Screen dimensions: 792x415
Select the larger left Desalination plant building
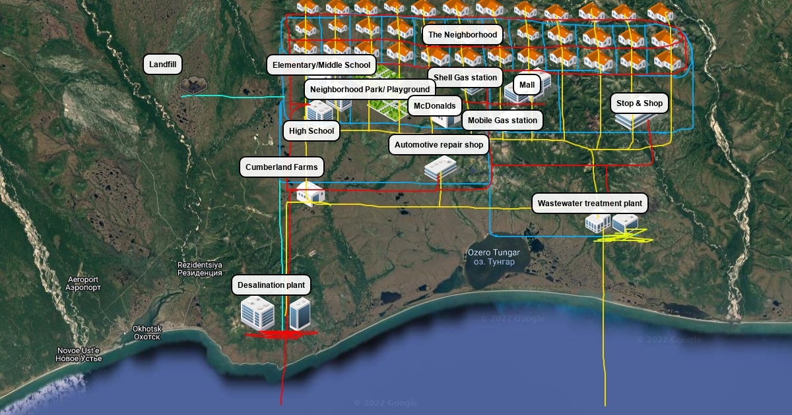tap(257, 312)
